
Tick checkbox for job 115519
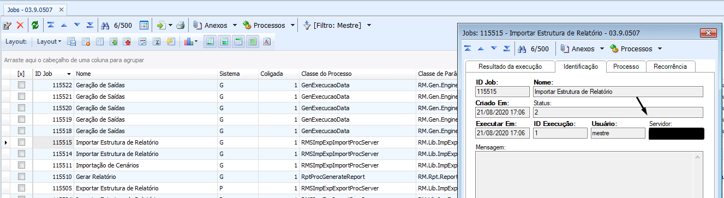[x=21, y=119]
